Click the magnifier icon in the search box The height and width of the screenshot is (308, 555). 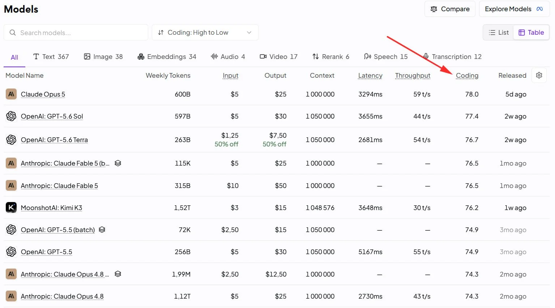coord(13,33)
